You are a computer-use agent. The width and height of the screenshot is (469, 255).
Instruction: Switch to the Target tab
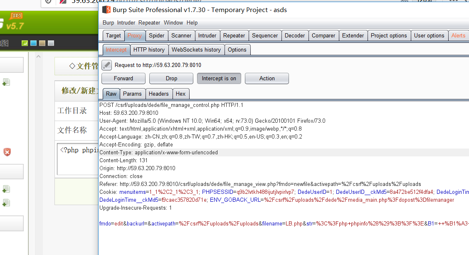pos(114,36)
